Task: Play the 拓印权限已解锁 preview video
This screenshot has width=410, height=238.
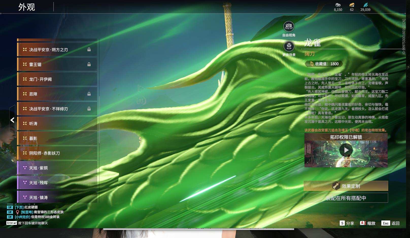Action: pos(346,150)
